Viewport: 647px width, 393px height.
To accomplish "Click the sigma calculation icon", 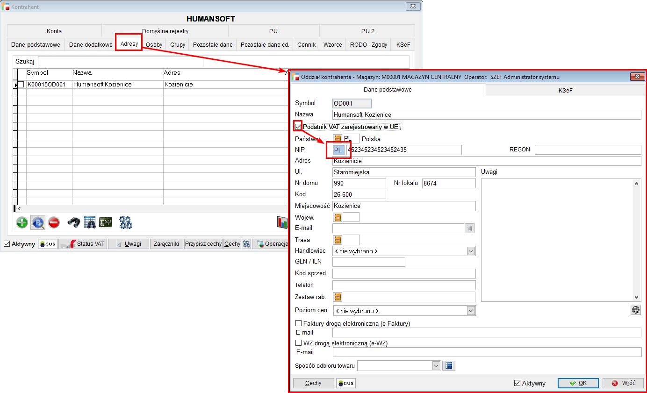I will [x=106, y=222].
